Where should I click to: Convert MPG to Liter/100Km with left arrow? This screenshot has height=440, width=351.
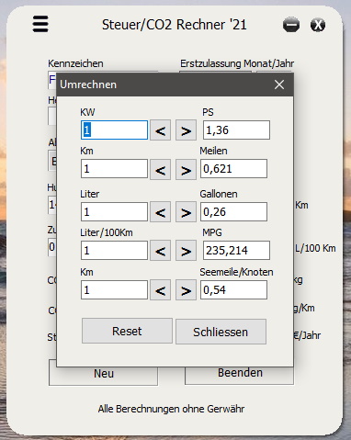tap(160, 251)
